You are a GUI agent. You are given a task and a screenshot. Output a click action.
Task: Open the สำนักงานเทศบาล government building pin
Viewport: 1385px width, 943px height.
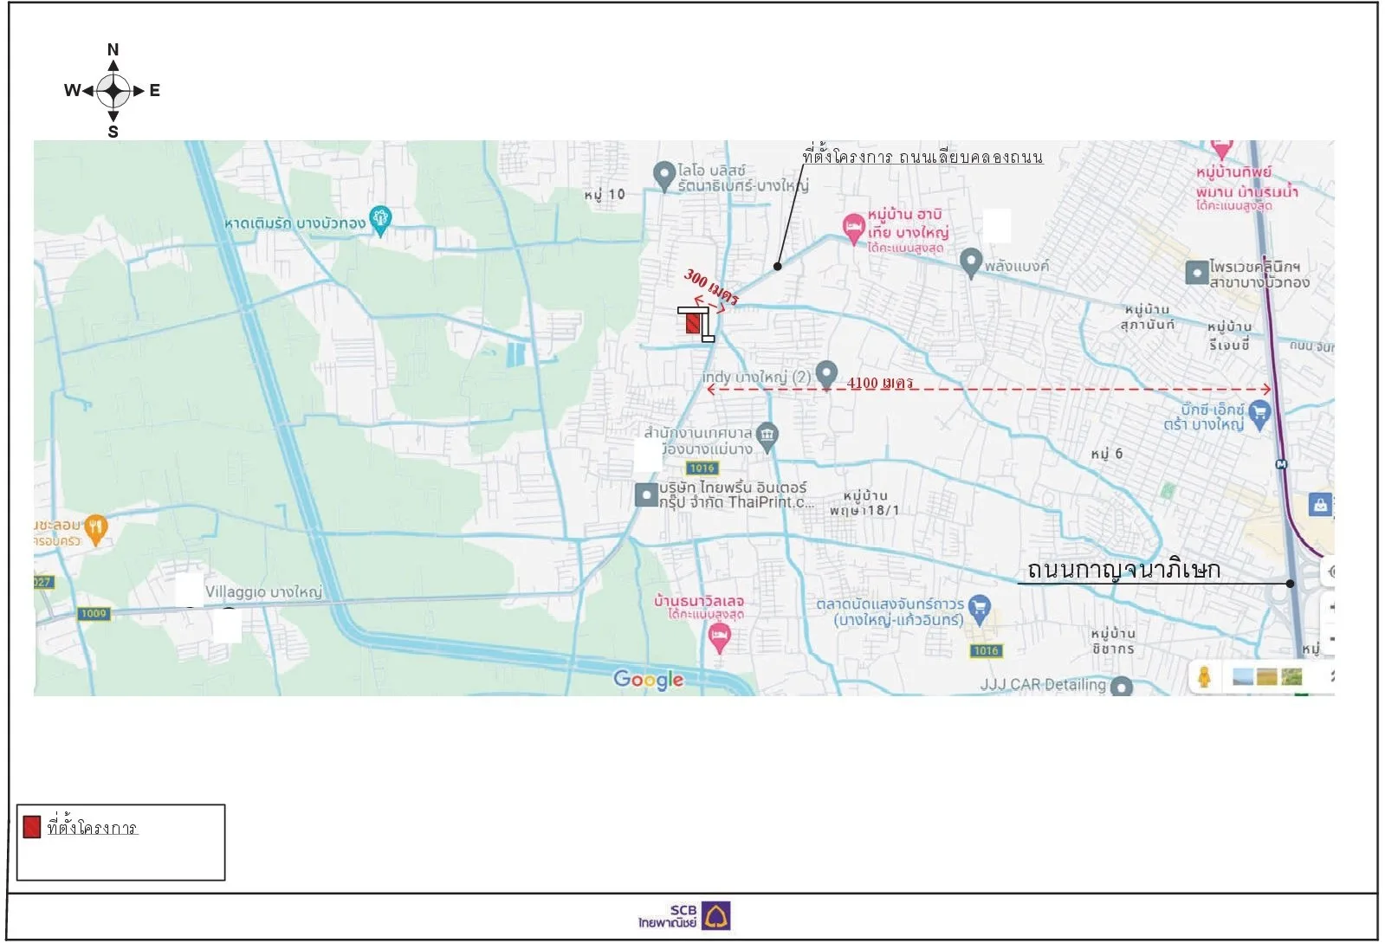click(767, 436)
